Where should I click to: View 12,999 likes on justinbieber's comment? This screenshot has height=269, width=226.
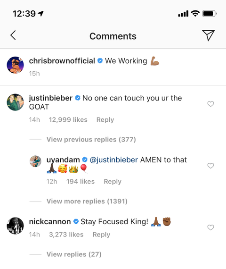pos(68,120)
